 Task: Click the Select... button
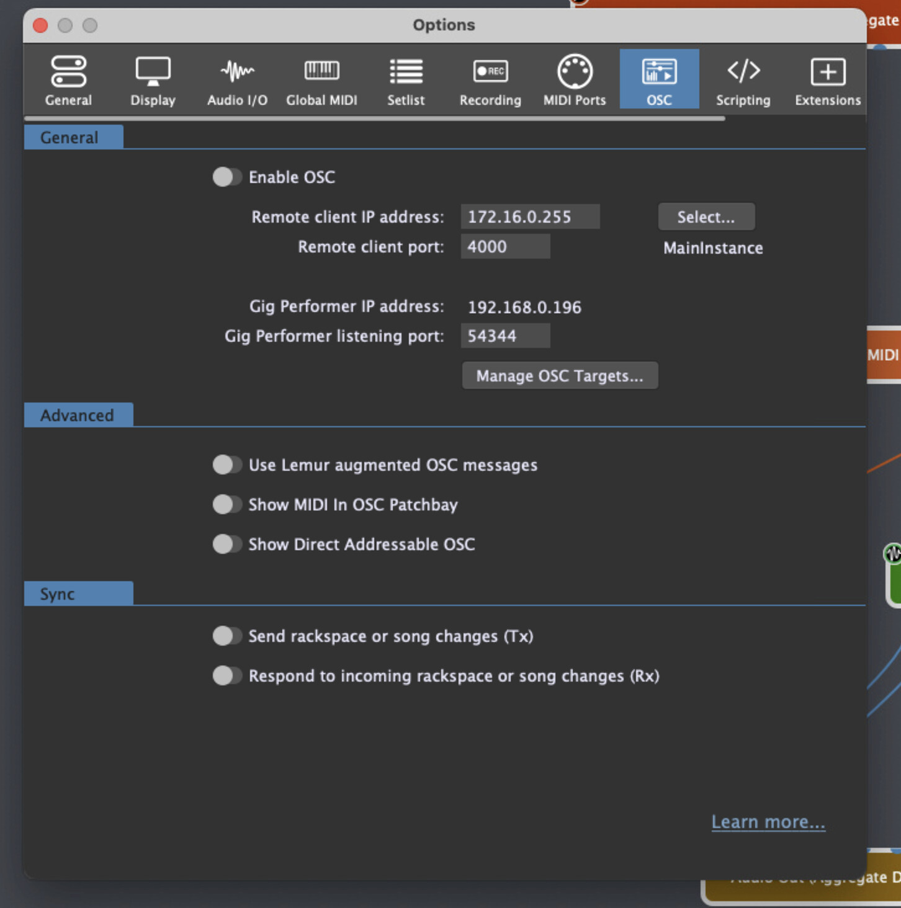coord(706,217)
